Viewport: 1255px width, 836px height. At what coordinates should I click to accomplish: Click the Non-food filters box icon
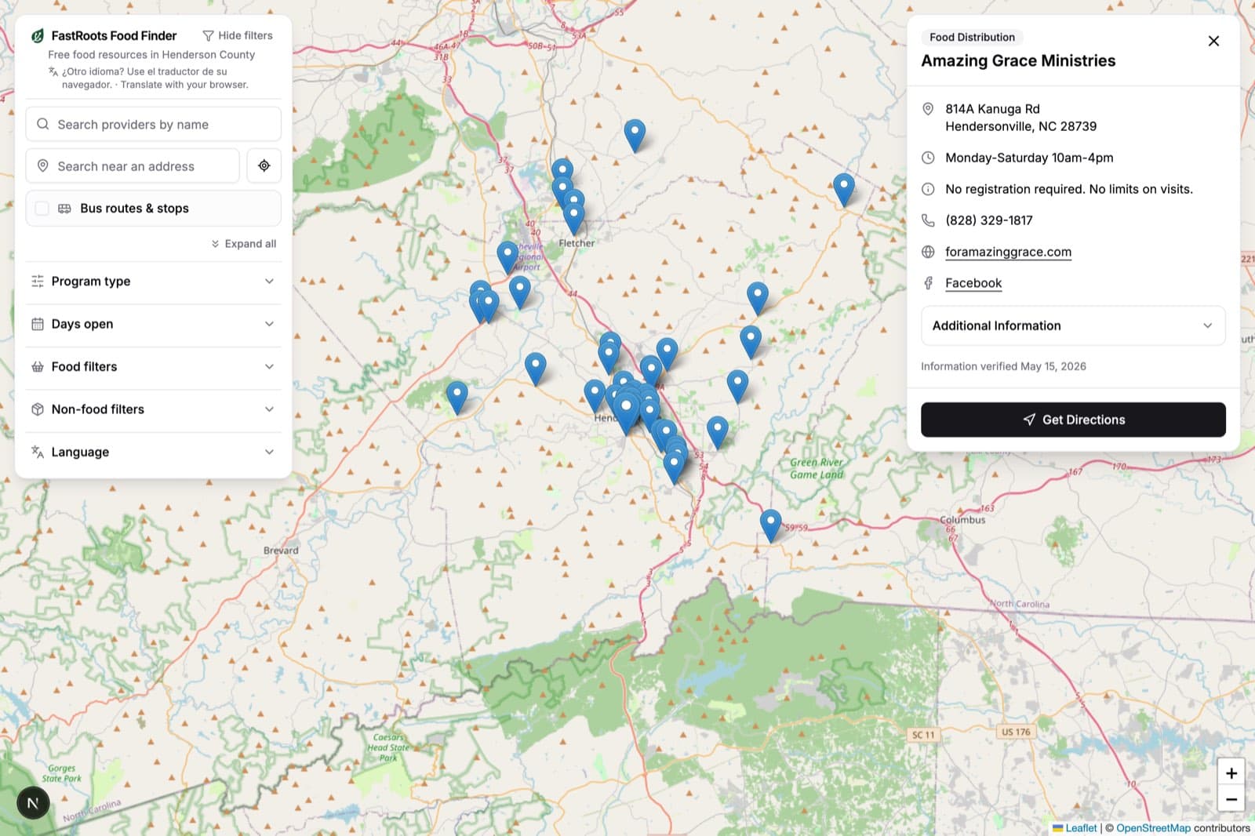click(37, 409)
